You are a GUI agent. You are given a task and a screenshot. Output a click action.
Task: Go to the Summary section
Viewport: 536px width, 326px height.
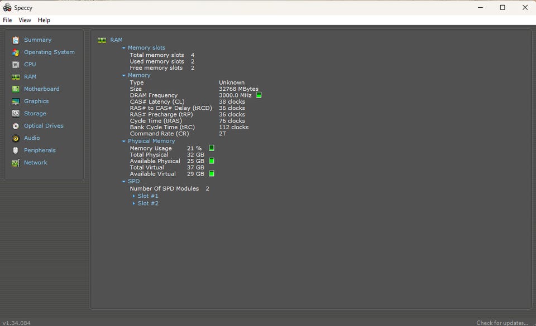37,40
